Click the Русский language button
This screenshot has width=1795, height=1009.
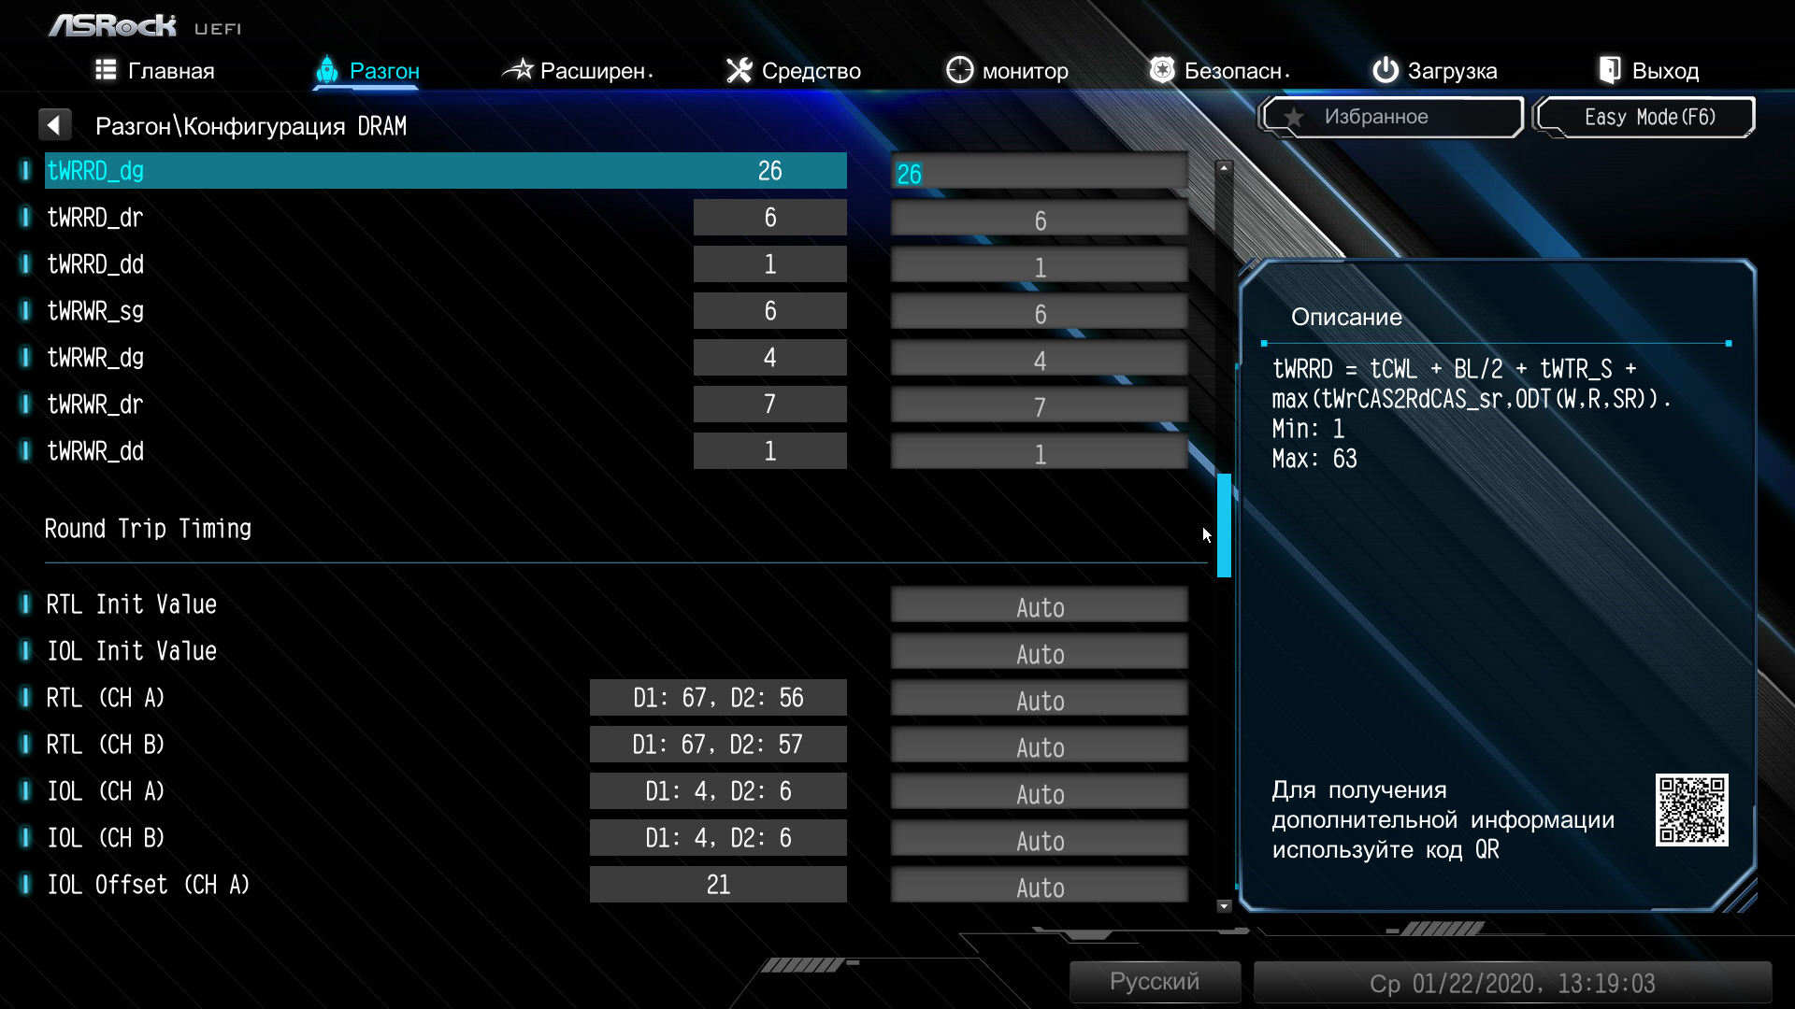[1154, 982]
